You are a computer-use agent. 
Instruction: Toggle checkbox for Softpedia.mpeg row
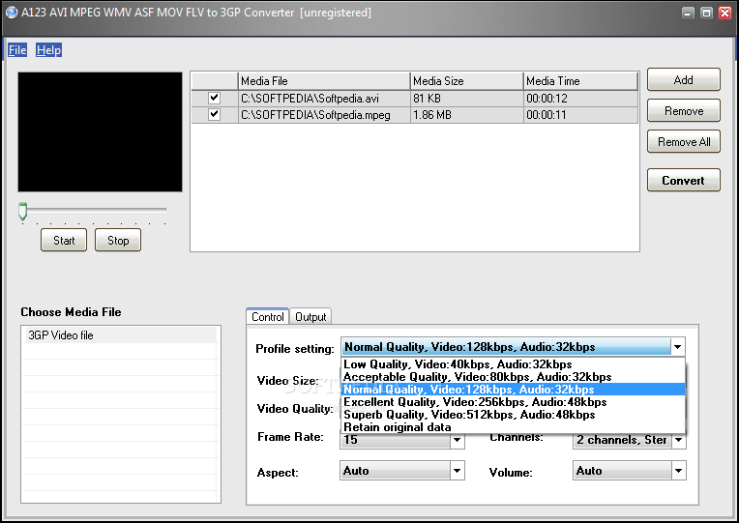[214, 114]
